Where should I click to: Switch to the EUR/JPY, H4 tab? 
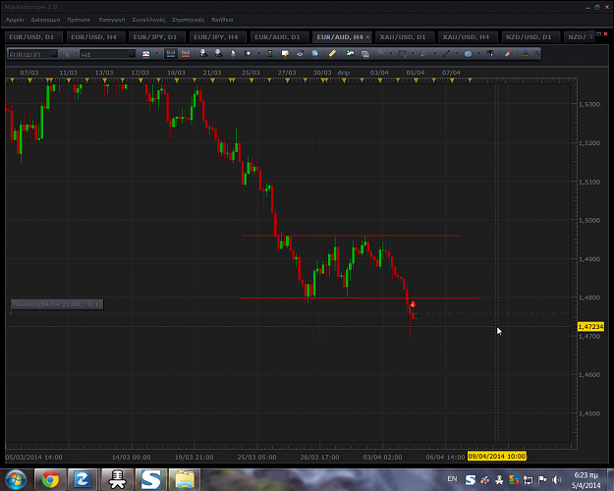(216, 37)
